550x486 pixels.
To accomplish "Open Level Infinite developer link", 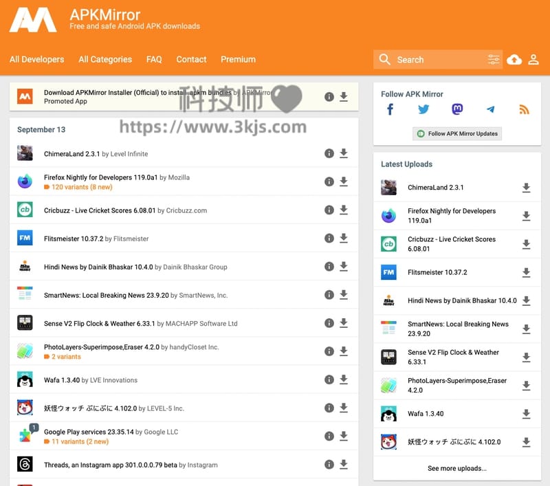I will [x=129, y=154].
